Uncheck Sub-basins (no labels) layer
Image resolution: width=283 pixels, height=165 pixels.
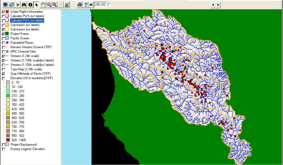(3, 30)
